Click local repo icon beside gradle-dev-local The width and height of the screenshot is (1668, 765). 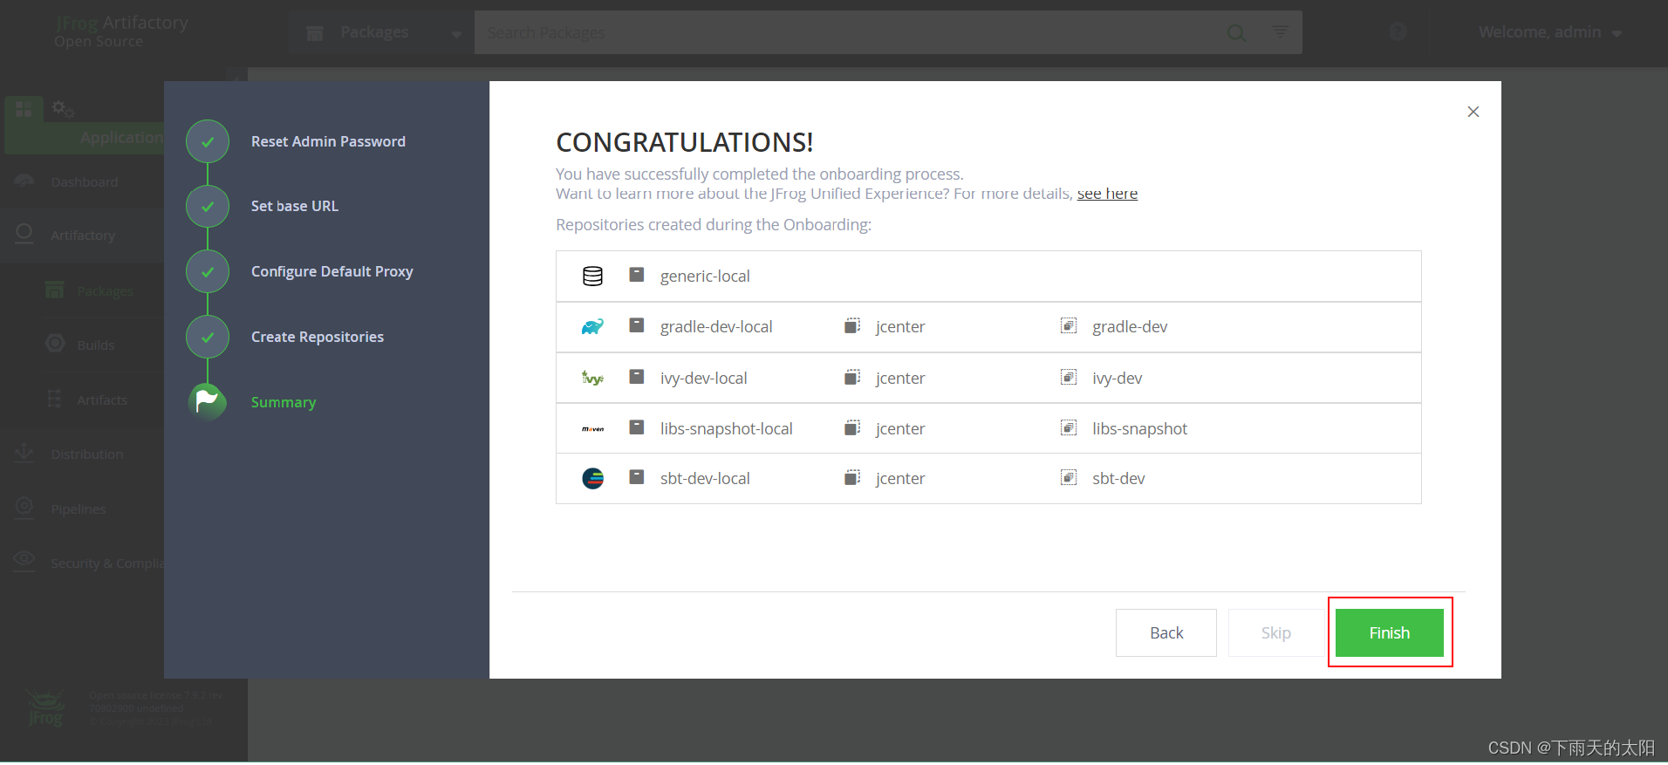point(637,325)
